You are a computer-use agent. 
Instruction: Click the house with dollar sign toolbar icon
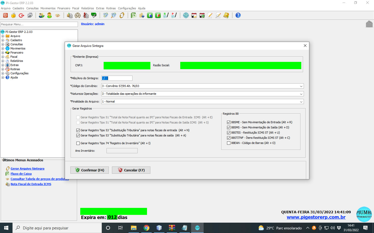[78, 15]
